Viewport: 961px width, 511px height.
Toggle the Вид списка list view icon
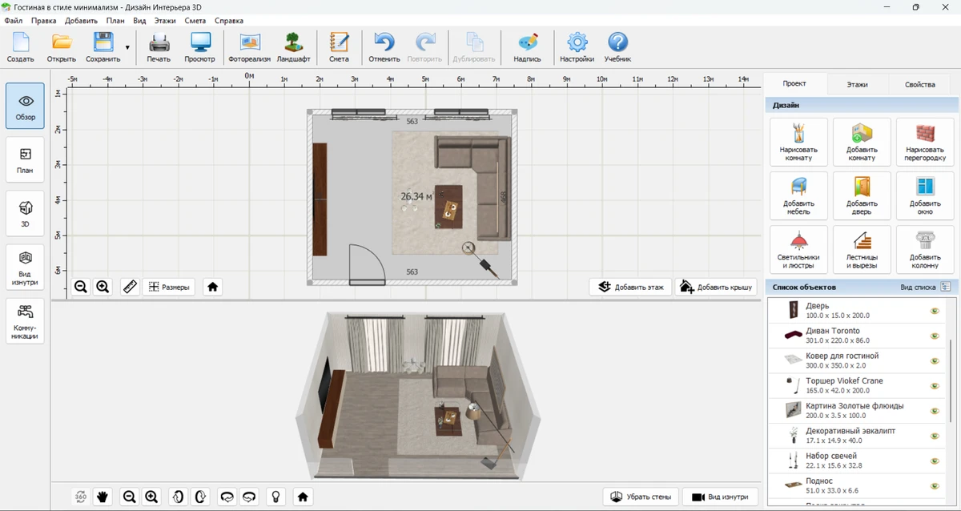click(945, 287)
